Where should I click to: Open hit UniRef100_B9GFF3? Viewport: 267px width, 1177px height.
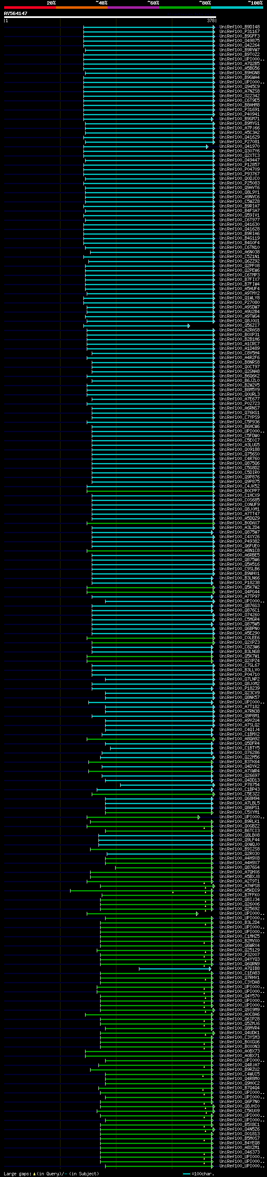click(239, 36)
